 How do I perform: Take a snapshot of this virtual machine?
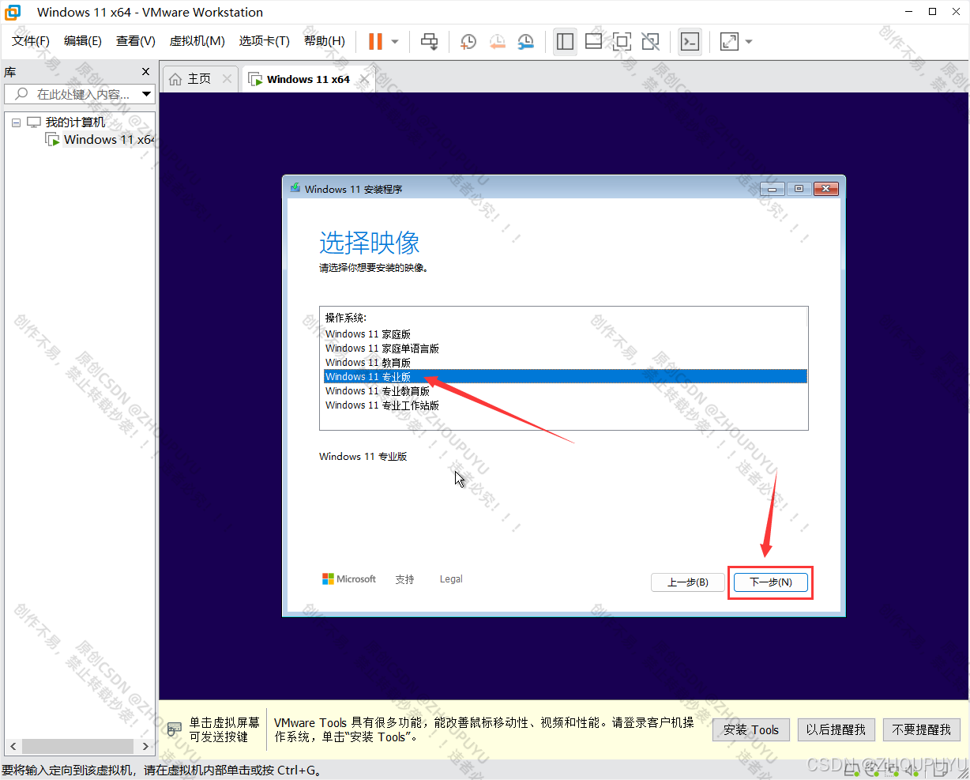(468, 42)
